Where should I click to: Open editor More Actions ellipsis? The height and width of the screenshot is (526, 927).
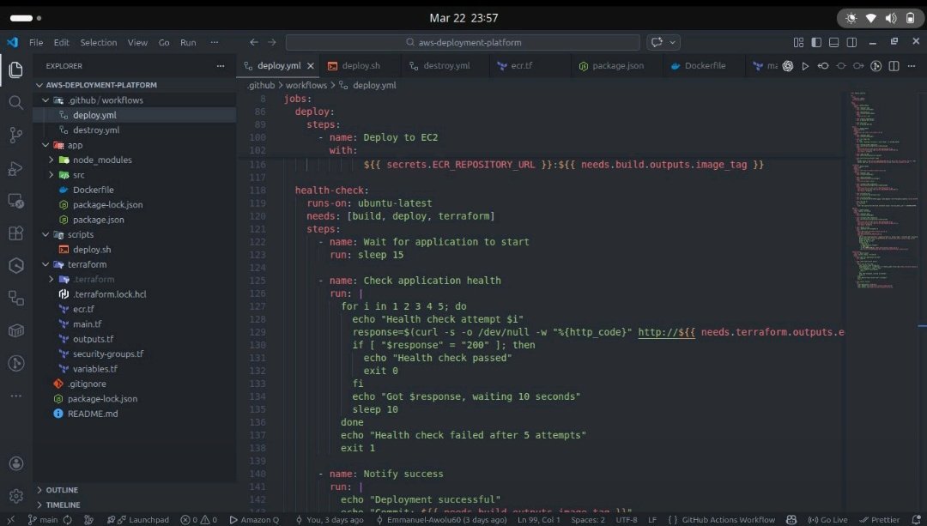[x=911, y=66]
